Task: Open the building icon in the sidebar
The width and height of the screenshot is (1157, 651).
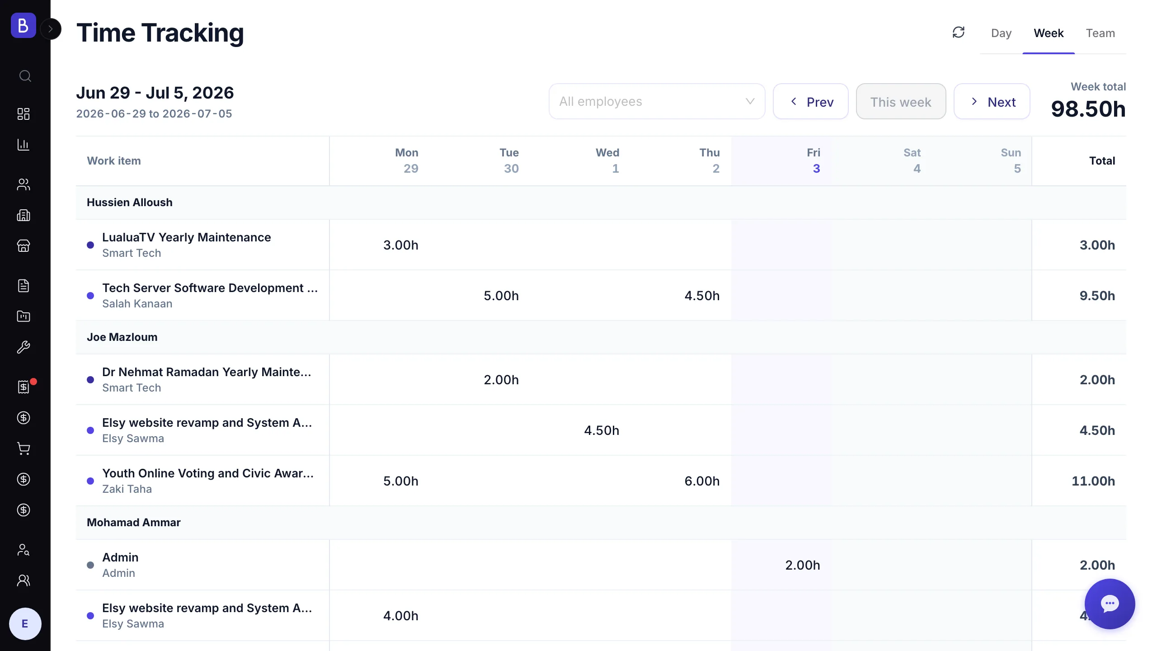Action: [24, 215]
